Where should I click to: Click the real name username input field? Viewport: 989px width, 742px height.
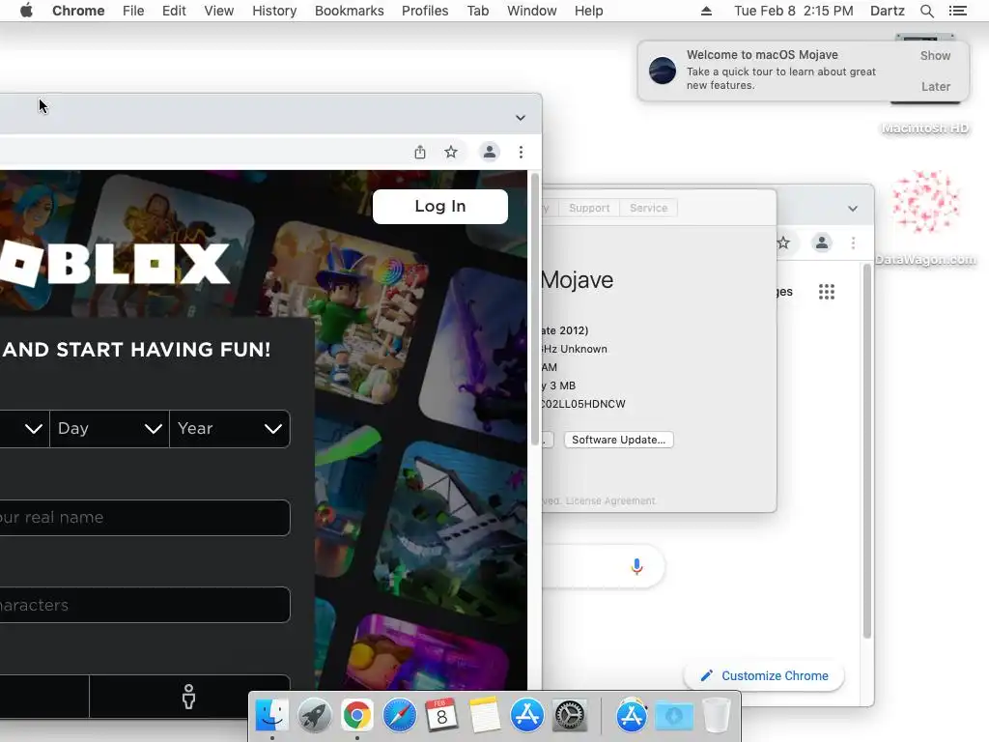click(145, 518)
